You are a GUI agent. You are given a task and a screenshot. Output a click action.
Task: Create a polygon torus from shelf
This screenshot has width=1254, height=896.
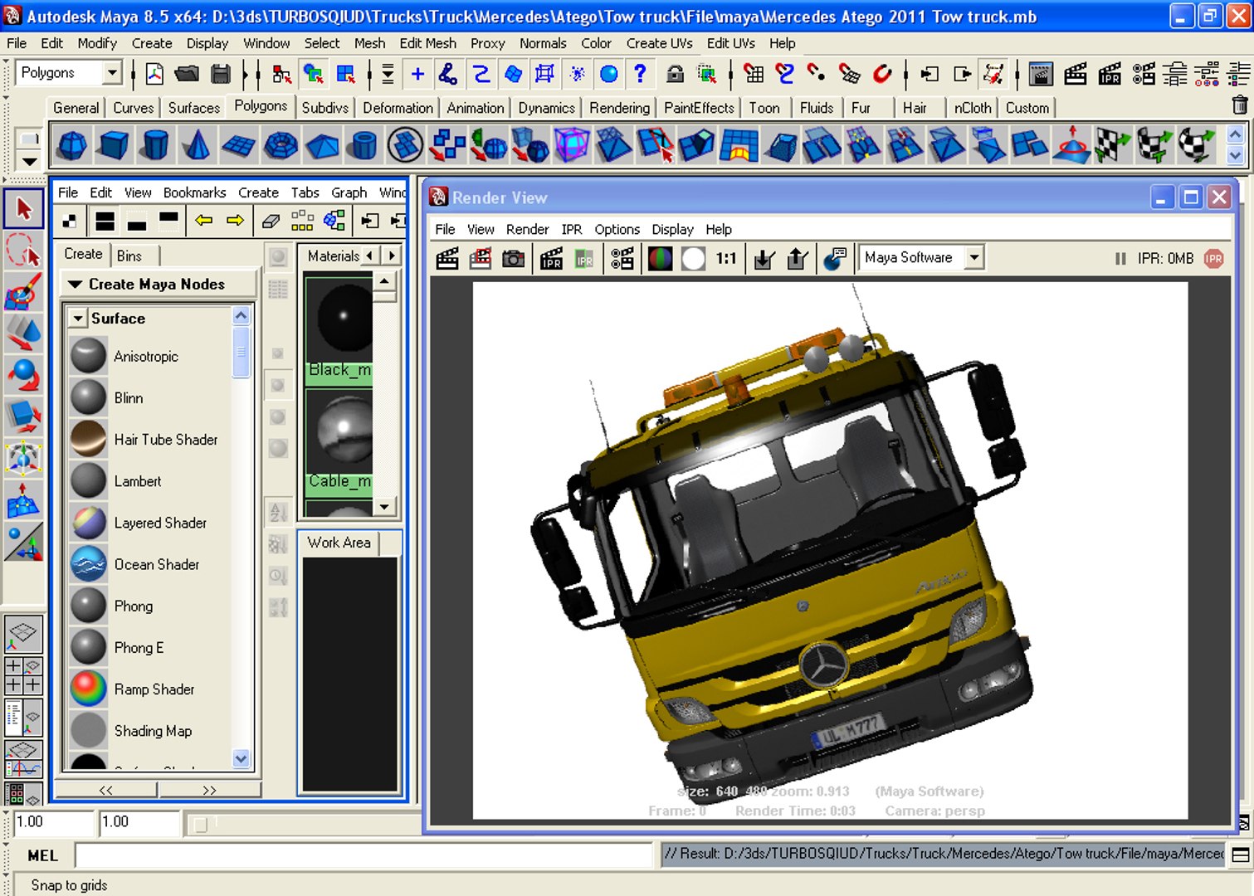click(x=281, y=145)
